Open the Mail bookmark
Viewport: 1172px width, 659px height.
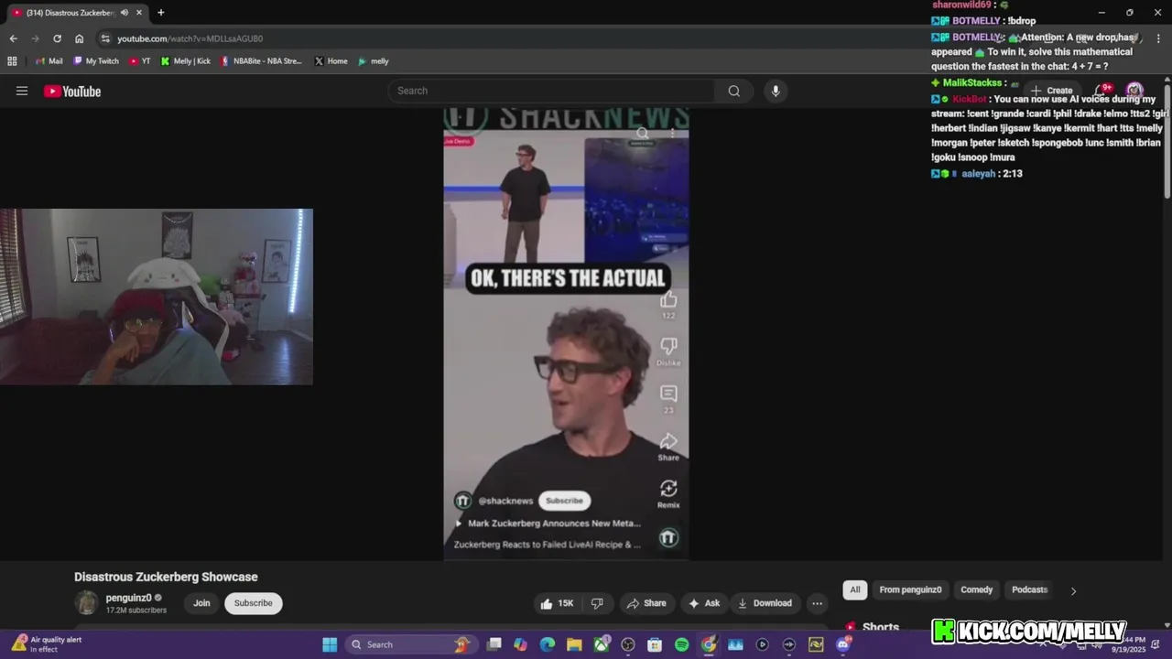(x=49, y=61)
